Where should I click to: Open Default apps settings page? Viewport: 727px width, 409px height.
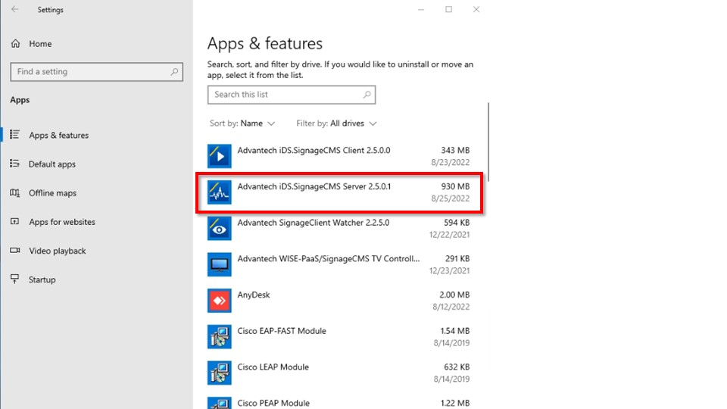(x=51, y=164)
